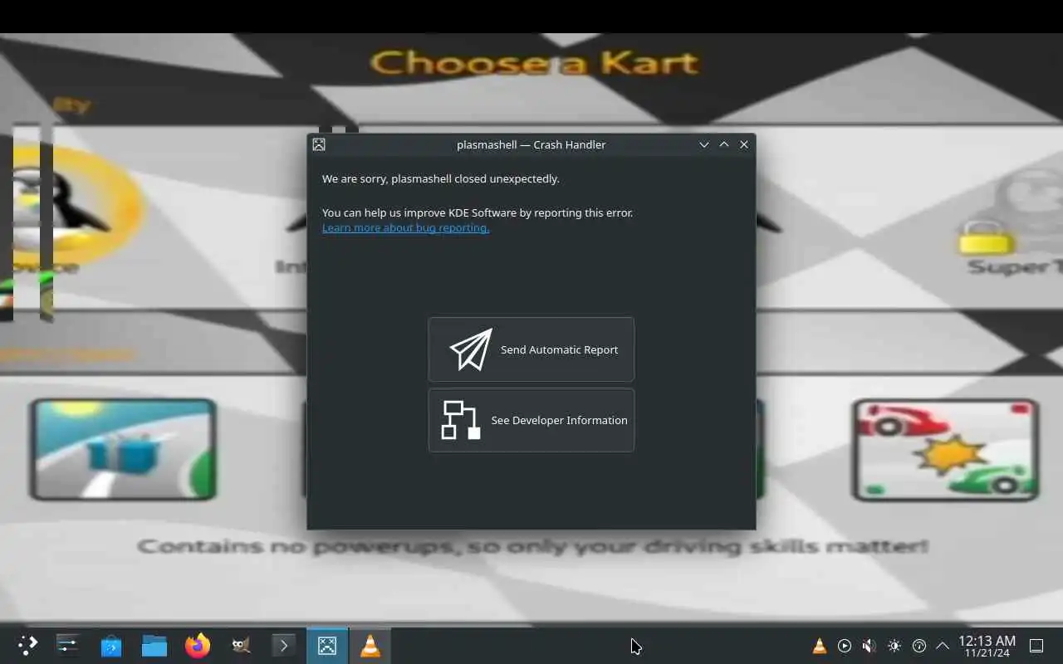Image resolution: width=1063 pixels, height=664 pixels.
Task: Open the media player tray indicator
Action: (x=845, y=646)
